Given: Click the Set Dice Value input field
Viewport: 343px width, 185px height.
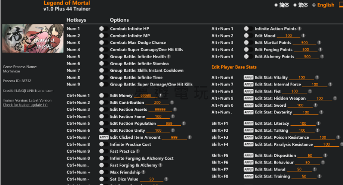Looking at the screenshot, I should click(x=152, y=180).
